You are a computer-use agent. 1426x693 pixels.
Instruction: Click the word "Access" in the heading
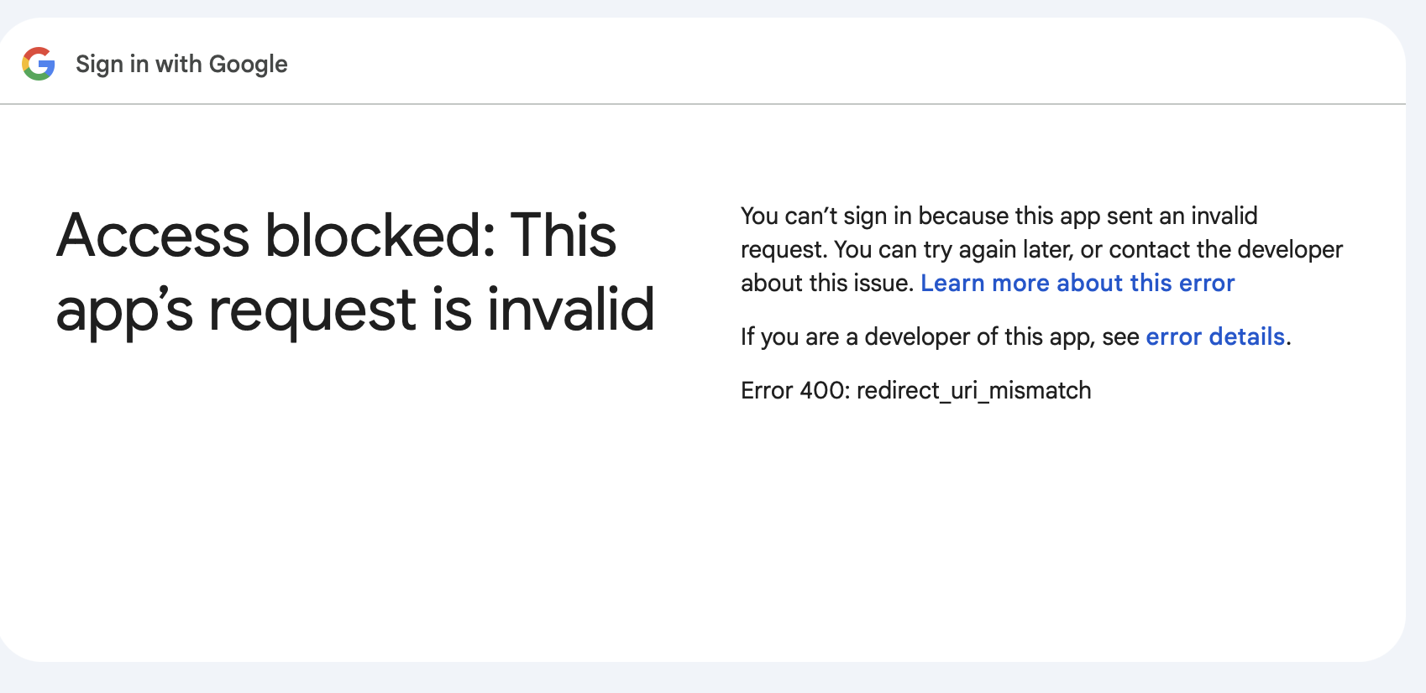[153, 235]
